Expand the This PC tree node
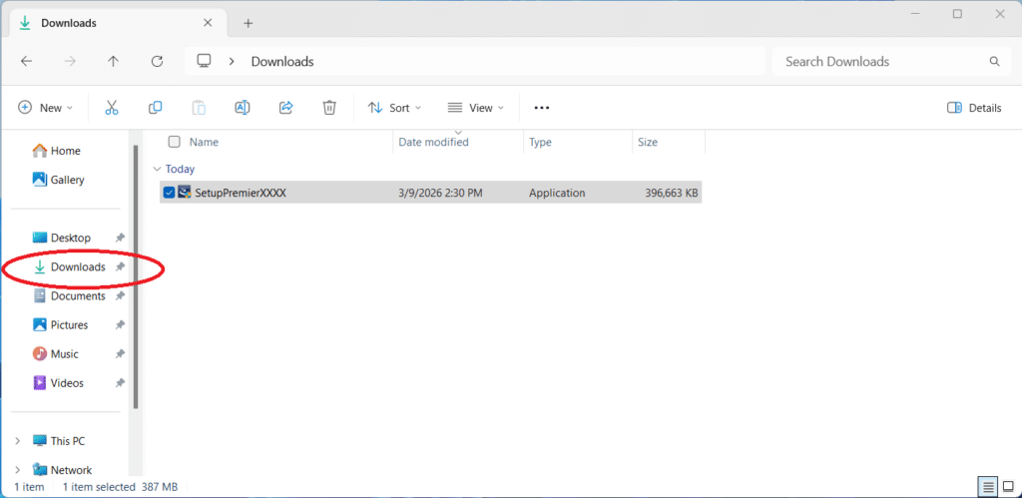Image resolution: width=1022 pixels, height=498 pixels. tap(17, 441)
